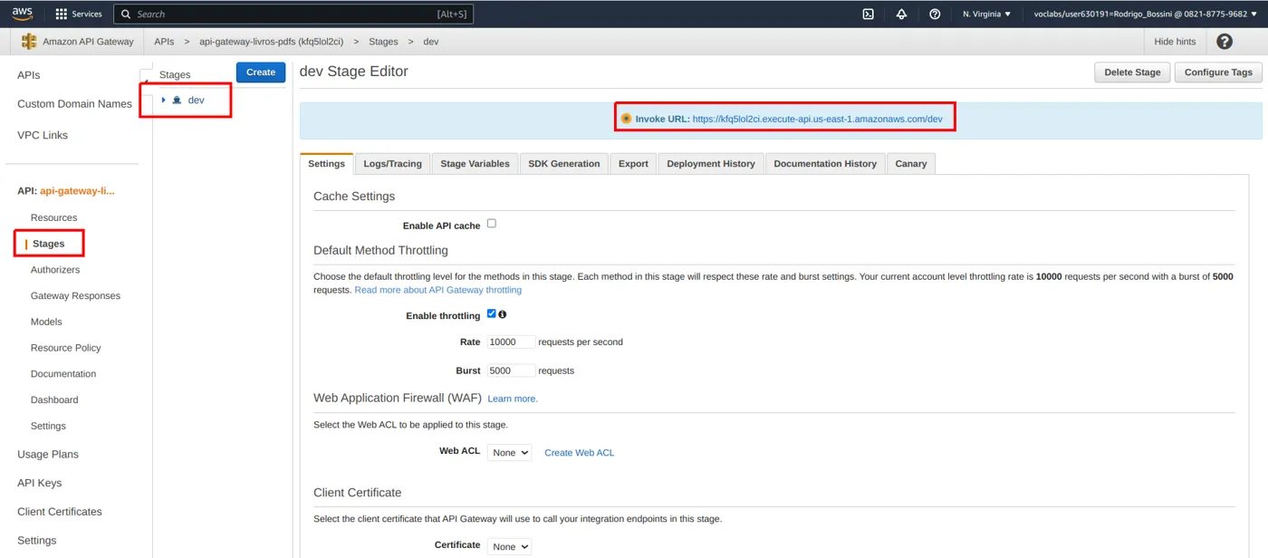Open account-level Settings below Client Certificates
1268x558 pixels.
tap(37, 541)
